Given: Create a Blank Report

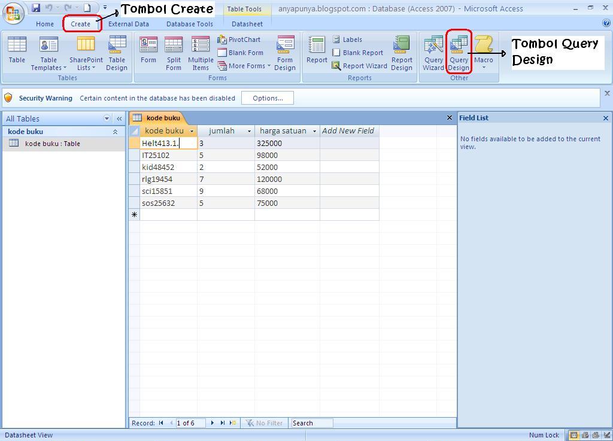Looking at the screenshot, I should [357, 53].
